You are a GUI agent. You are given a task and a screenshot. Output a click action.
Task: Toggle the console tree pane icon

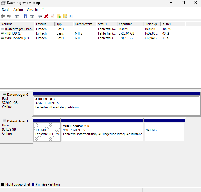tap(17, 16)
